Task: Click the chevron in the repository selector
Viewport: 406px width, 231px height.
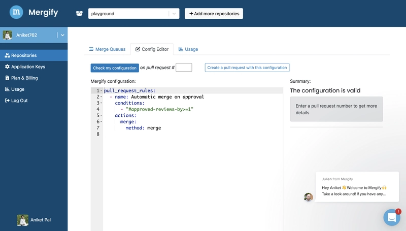Action: pyautogui.click(x=174, y=14)
